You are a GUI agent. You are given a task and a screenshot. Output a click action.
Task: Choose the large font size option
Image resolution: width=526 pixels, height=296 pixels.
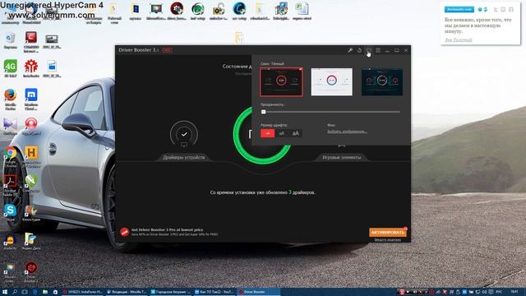(295, 133)
